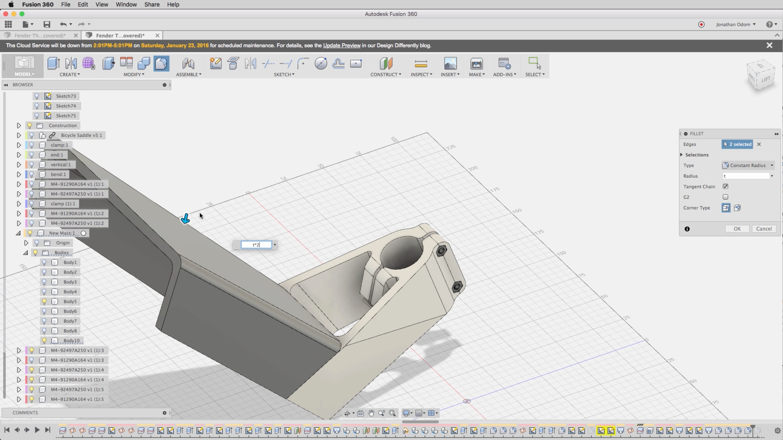Expand the Selections section in the Fillet panel
The image size is (783, 440).
pos(682,155)
